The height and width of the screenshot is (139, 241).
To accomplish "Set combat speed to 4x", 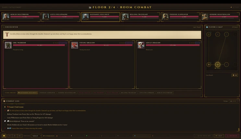I will tap(20, 136).
